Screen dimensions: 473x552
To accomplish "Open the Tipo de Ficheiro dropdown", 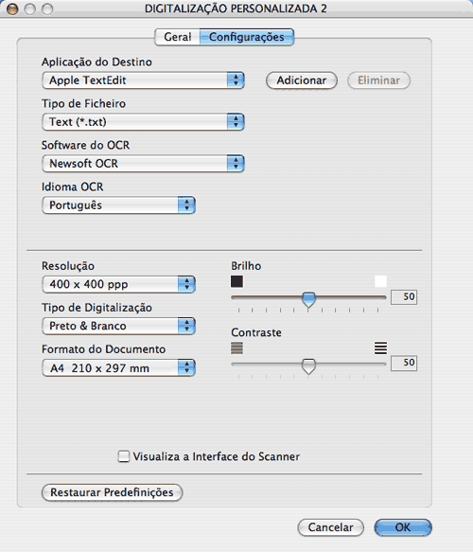I will click(143, 122).
